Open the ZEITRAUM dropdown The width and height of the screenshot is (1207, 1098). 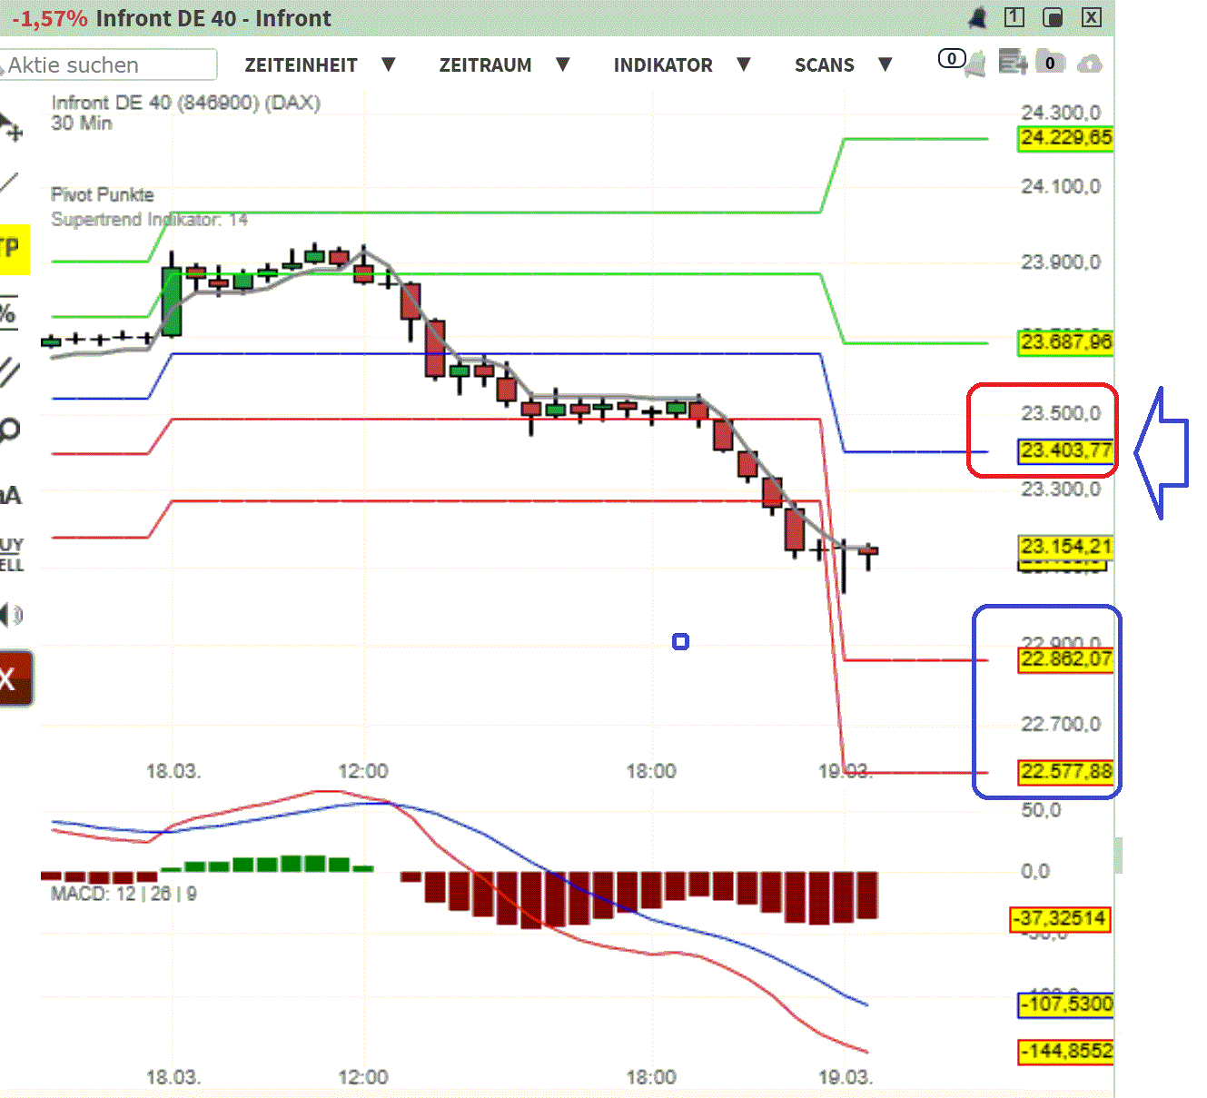[504, 64]
